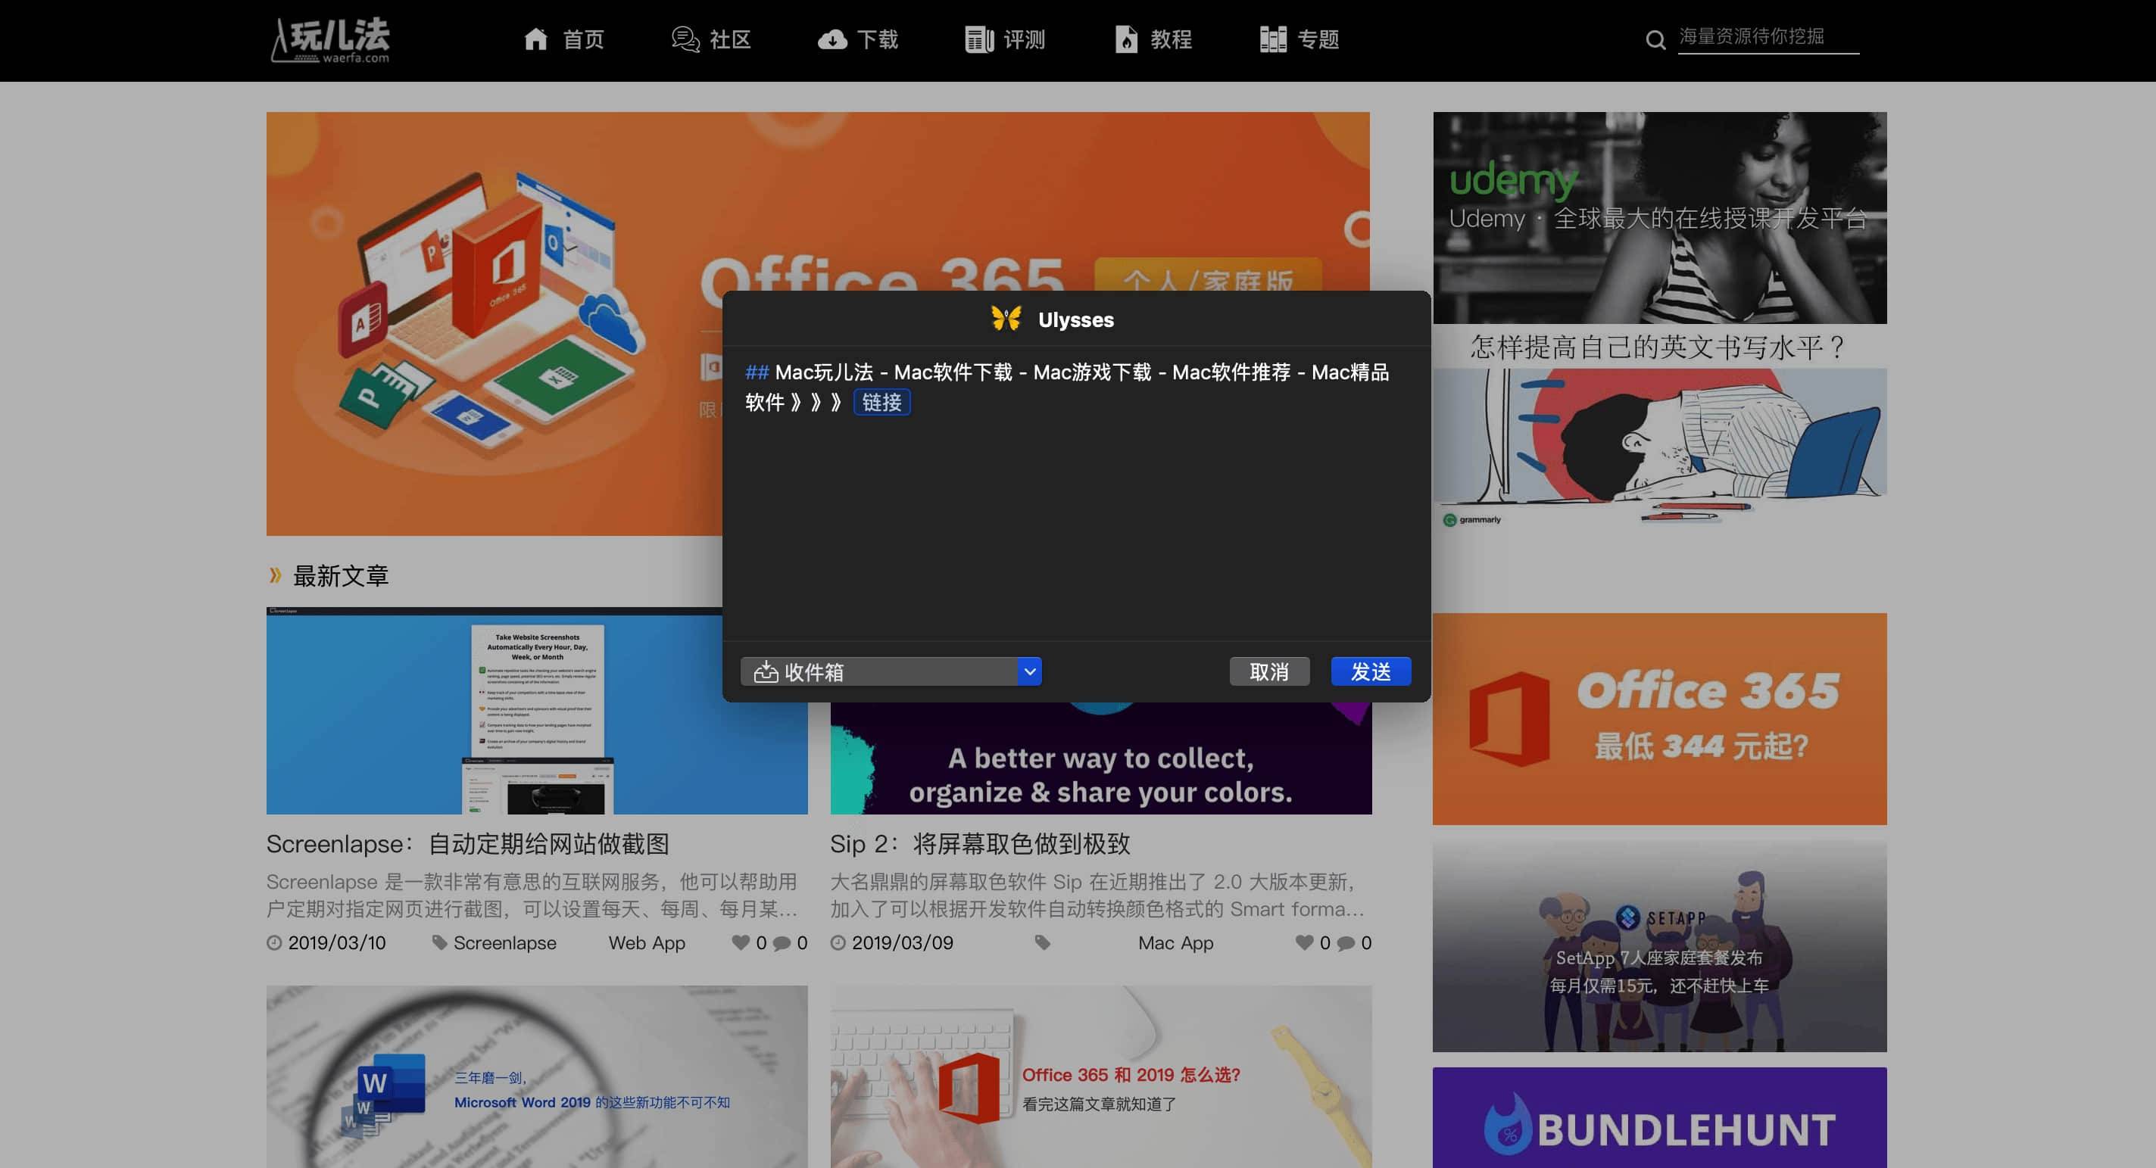Viewport: 2156px width, 1168px height.
Task: Click the 2019/03/09 date text
Action: click(902, 942)
